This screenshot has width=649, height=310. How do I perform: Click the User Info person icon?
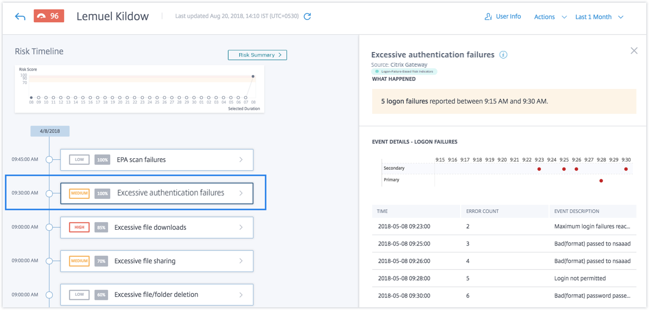coord(488,17)
